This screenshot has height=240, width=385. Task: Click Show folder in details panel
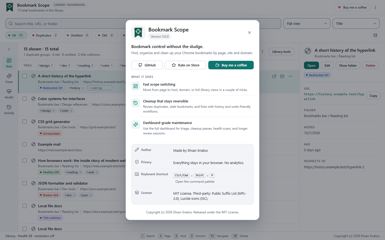(x=348, y=65)
